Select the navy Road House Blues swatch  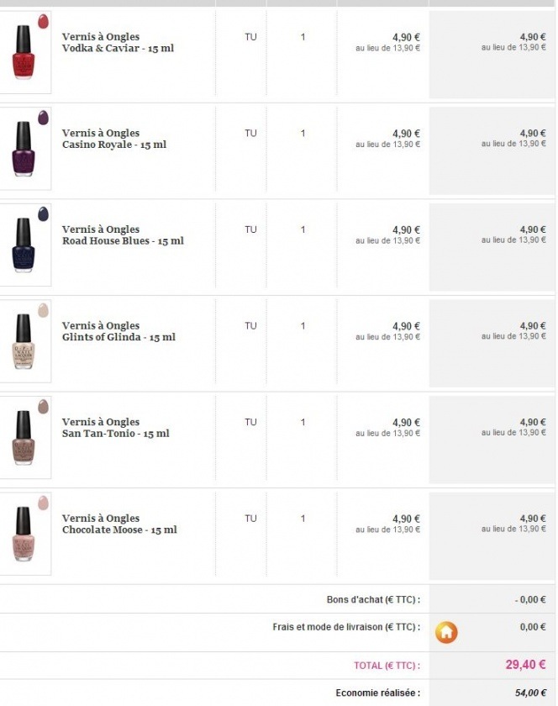pos(43,213)
